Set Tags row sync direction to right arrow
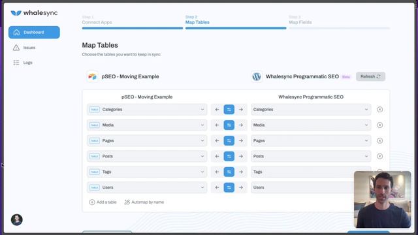Viewport: 418px width, 235px height. click(x=241, y=172)
